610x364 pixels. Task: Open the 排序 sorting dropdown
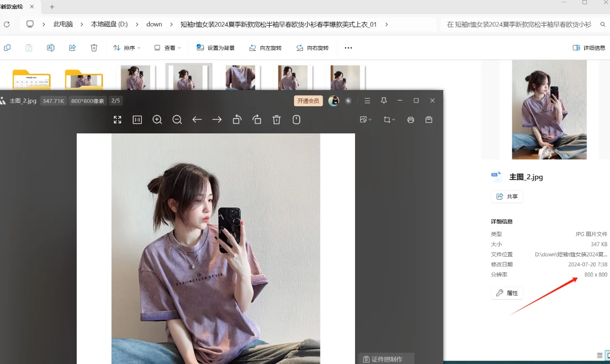127,47
